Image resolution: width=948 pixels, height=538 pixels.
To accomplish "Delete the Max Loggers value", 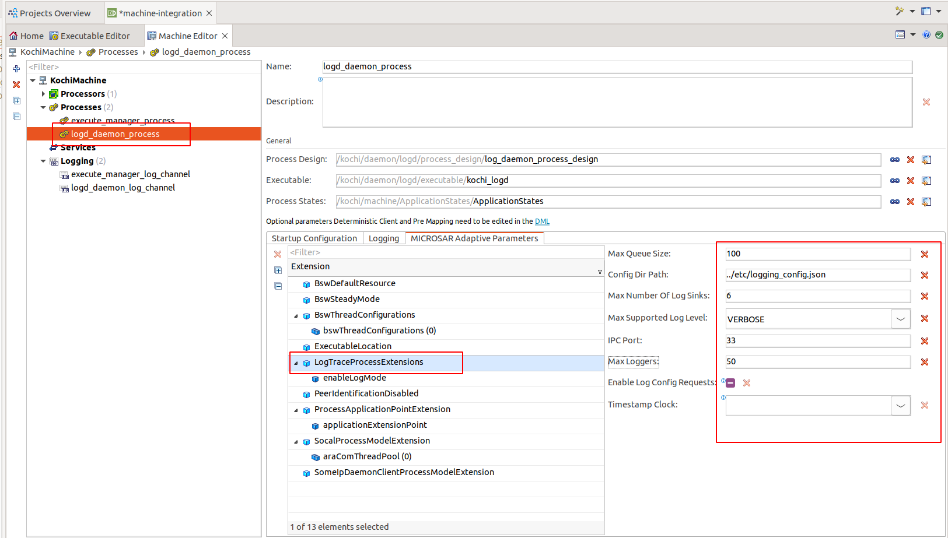I will [x=925, y=362].
